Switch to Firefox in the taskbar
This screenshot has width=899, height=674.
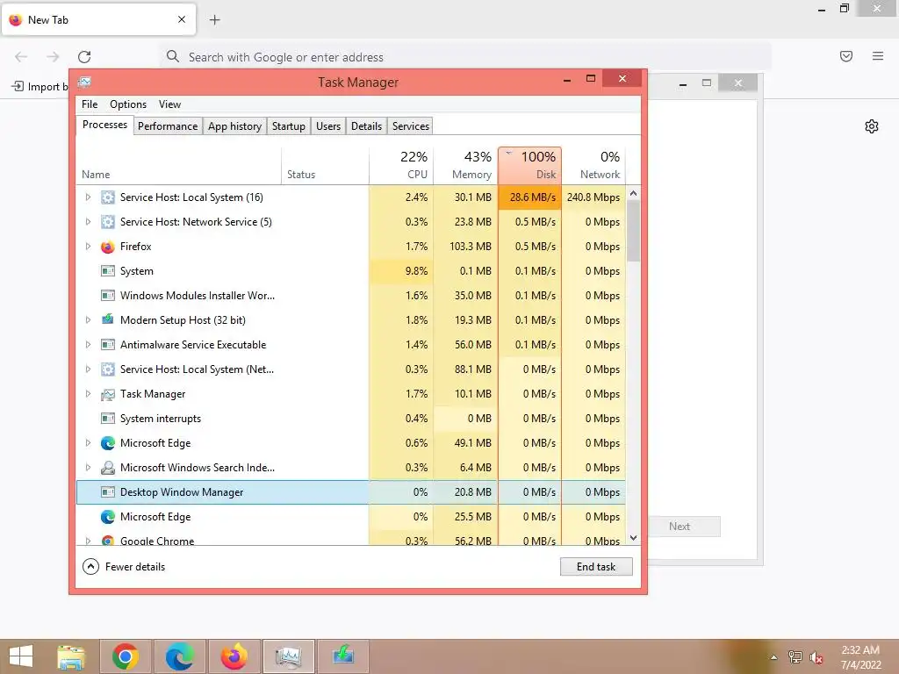pos(234,656)
